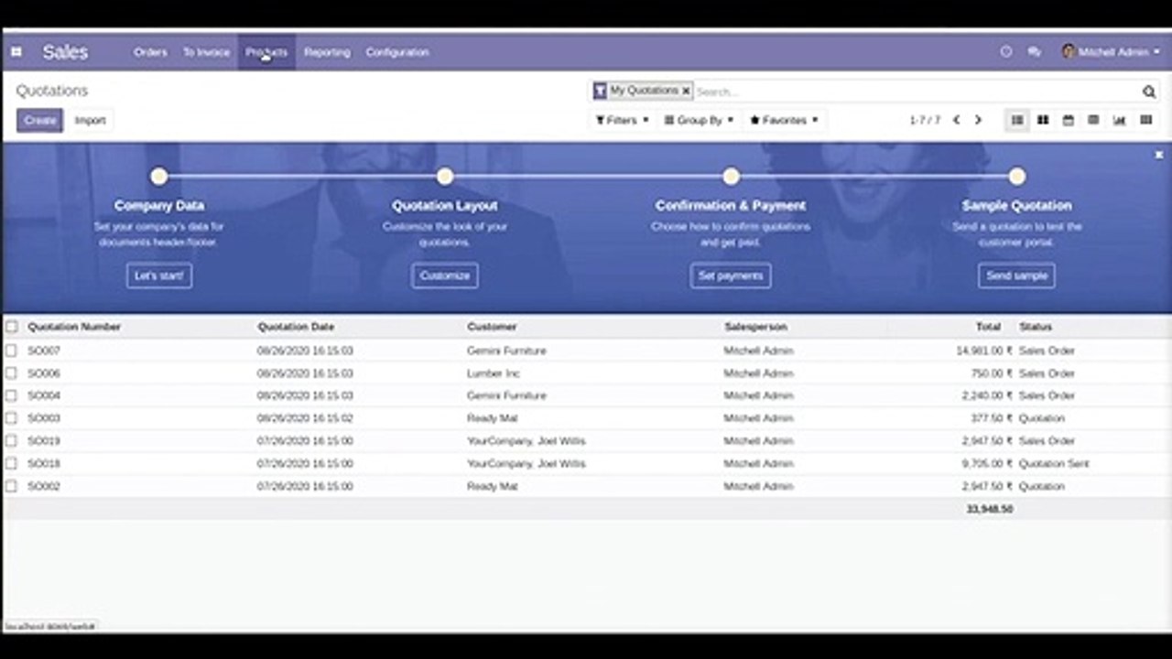Open the Reporting menu

pos(327,52)
